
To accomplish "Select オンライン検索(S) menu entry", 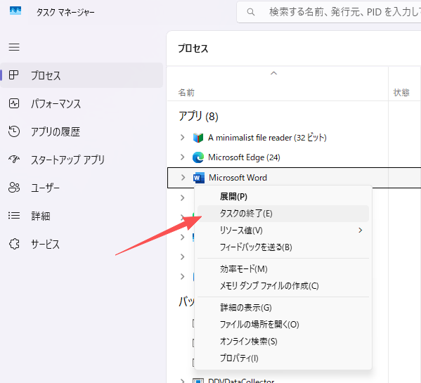I will (283, 342).
